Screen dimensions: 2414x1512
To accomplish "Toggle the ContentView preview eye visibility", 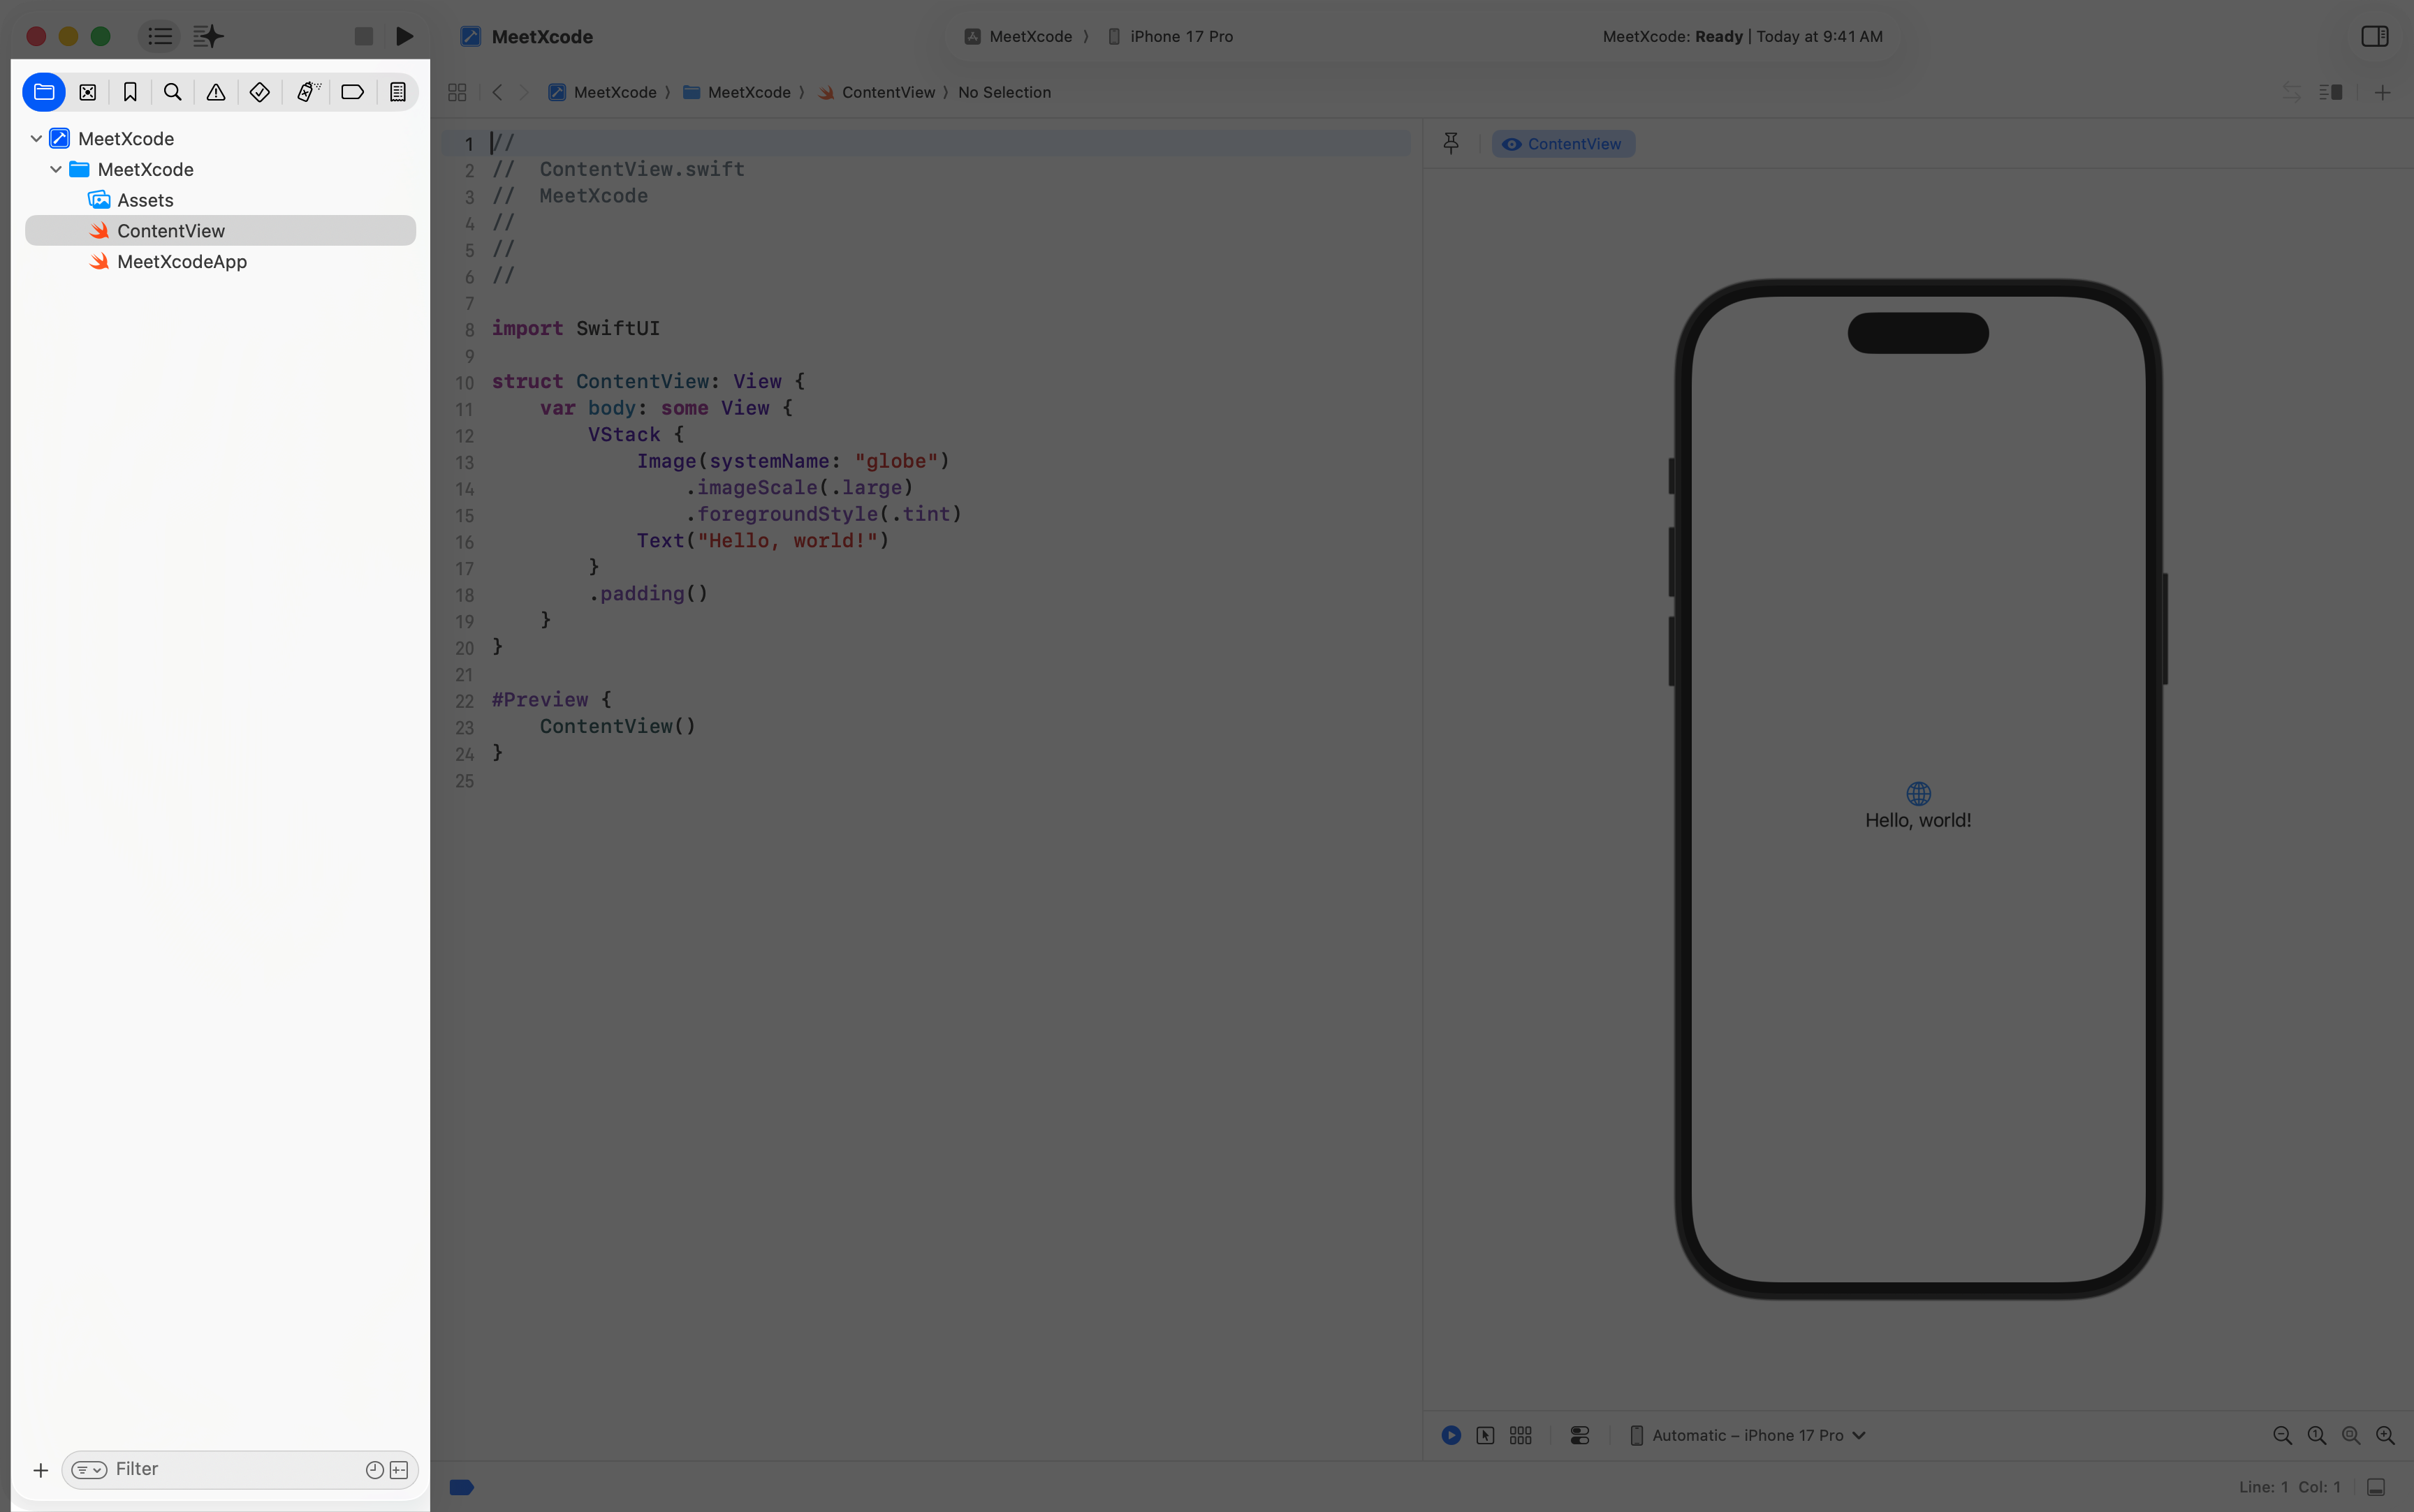I will pos(1511,143).
